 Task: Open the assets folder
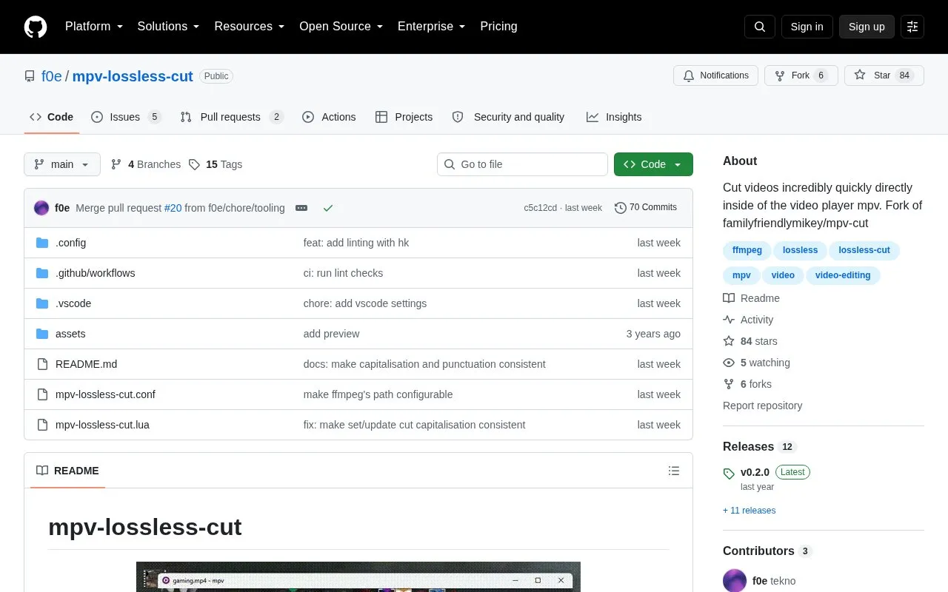[x=70, y=334]
